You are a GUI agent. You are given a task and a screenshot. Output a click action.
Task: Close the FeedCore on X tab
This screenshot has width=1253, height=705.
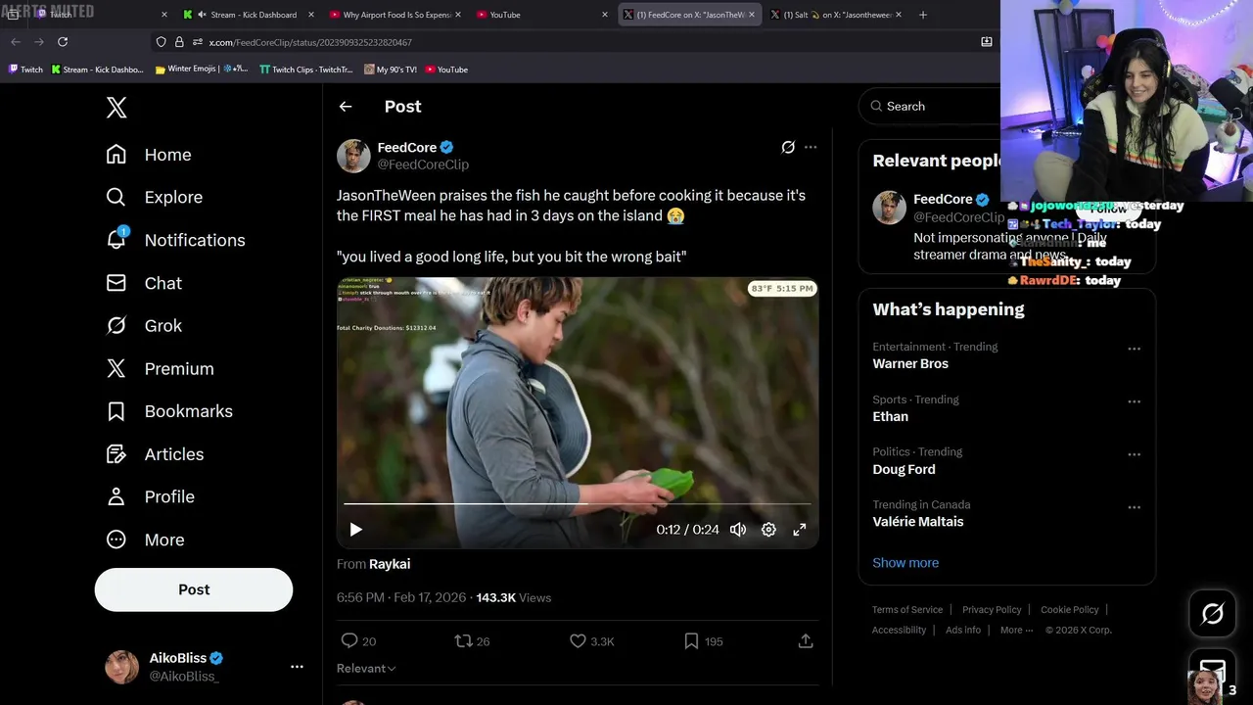752,15
